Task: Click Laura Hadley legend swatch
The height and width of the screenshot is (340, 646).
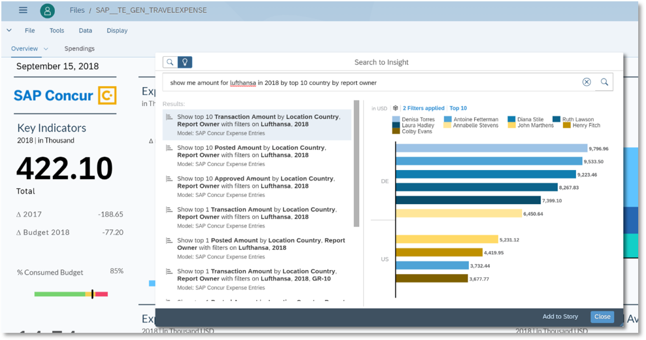Action: click(396, 125)
